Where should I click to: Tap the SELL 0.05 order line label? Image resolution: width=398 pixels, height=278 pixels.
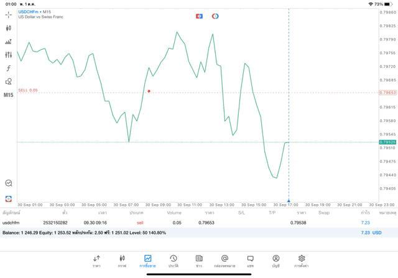point(28,90)
